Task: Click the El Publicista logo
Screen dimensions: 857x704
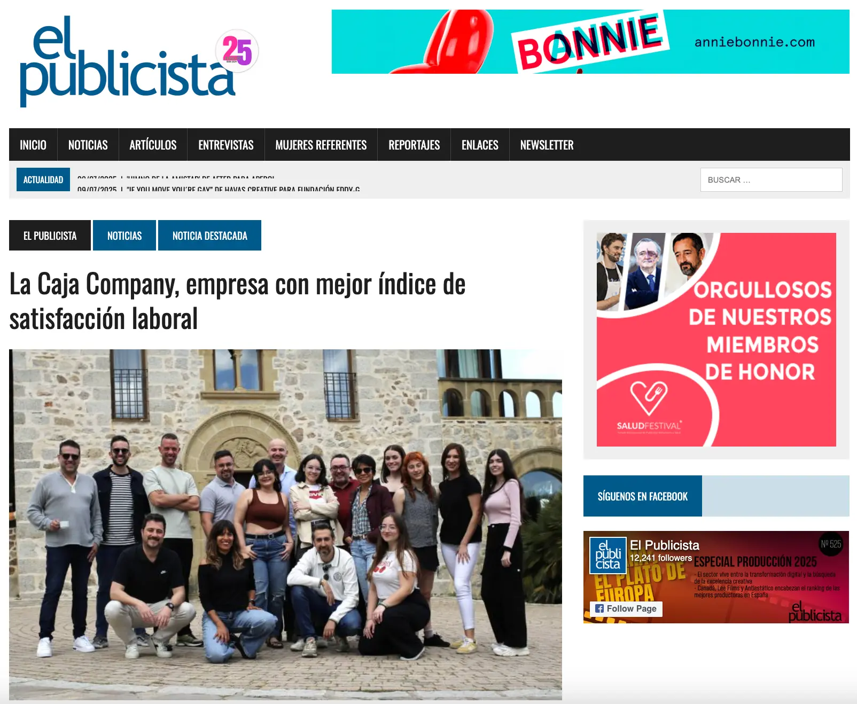Action: [128, 62]
